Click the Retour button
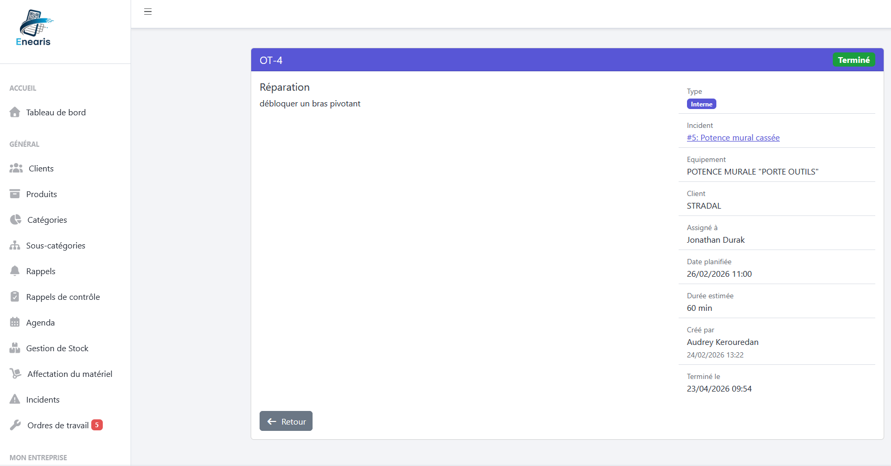This screenshot has width=891, height=466. (286, 421)
